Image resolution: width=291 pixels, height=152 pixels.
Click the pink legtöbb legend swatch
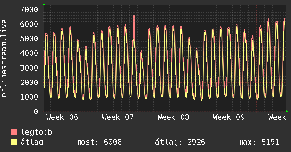tap(14, 132)
